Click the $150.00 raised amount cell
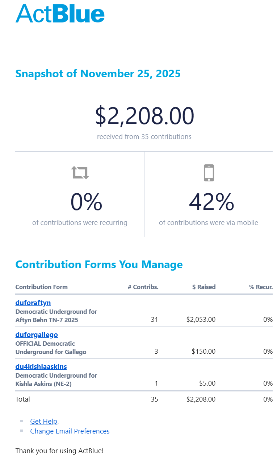The width and height of the screenshot is (277, 456). point(204,352)
